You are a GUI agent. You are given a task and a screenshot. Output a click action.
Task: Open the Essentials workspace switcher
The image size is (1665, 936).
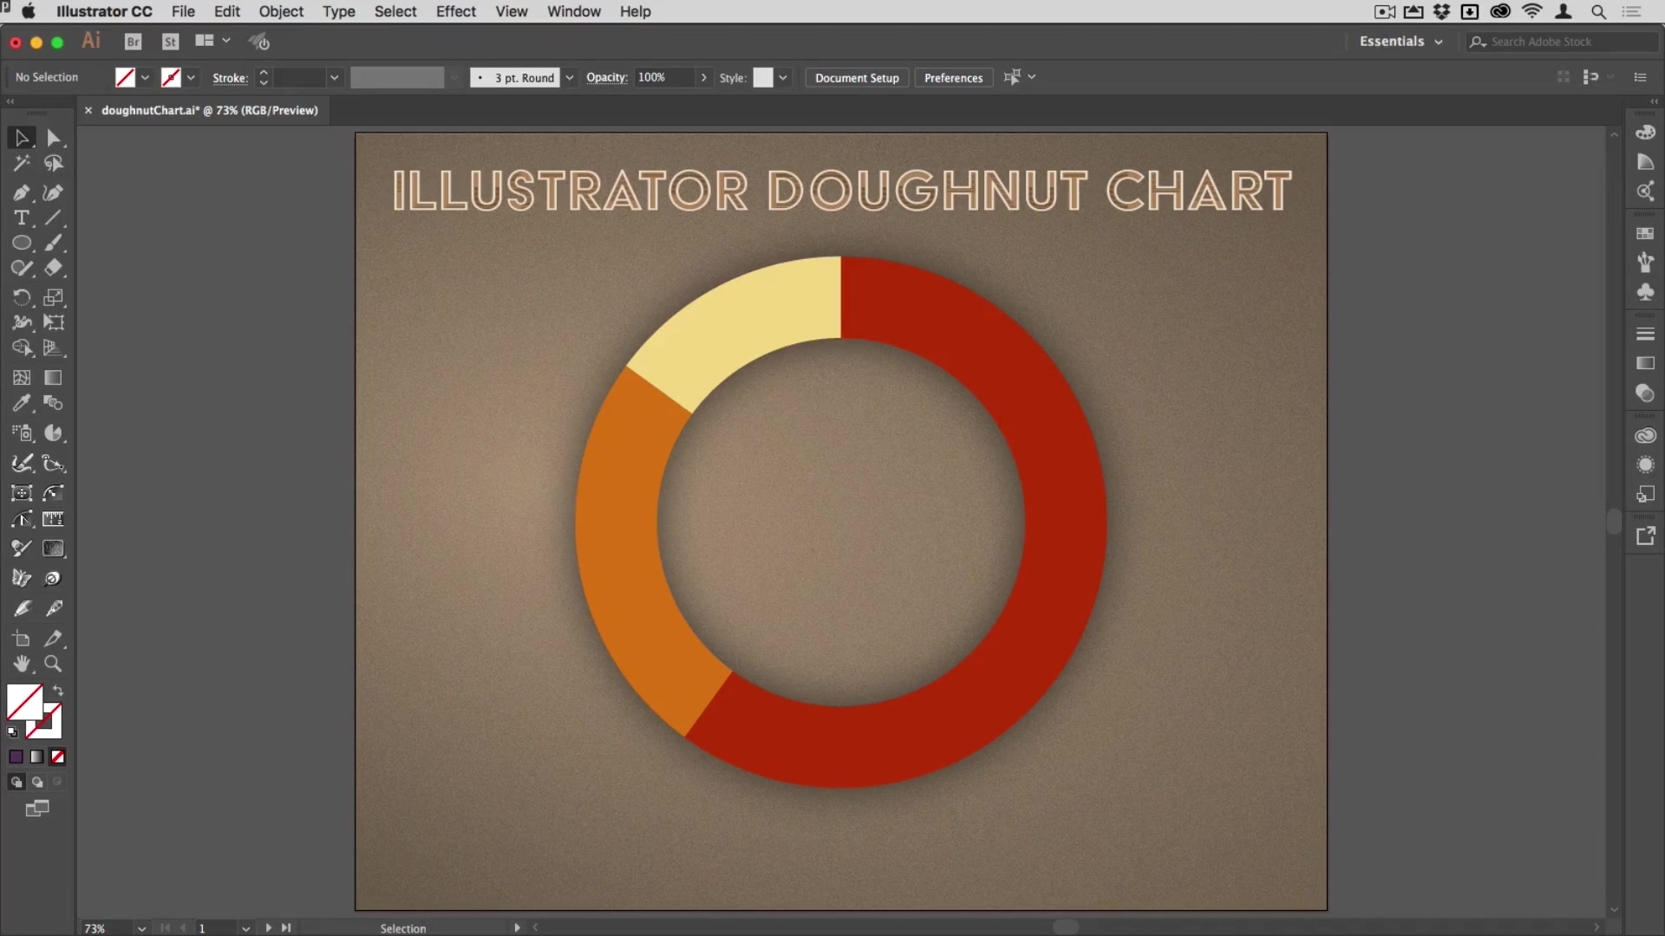(1401, 42)
